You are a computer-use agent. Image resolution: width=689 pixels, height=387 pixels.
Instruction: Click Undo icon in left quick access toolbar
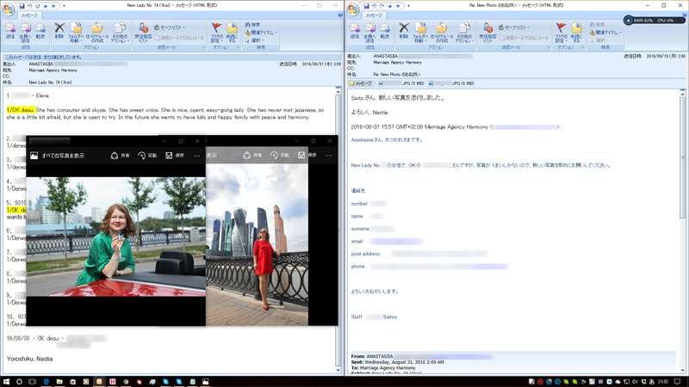[x=30, y=6]
